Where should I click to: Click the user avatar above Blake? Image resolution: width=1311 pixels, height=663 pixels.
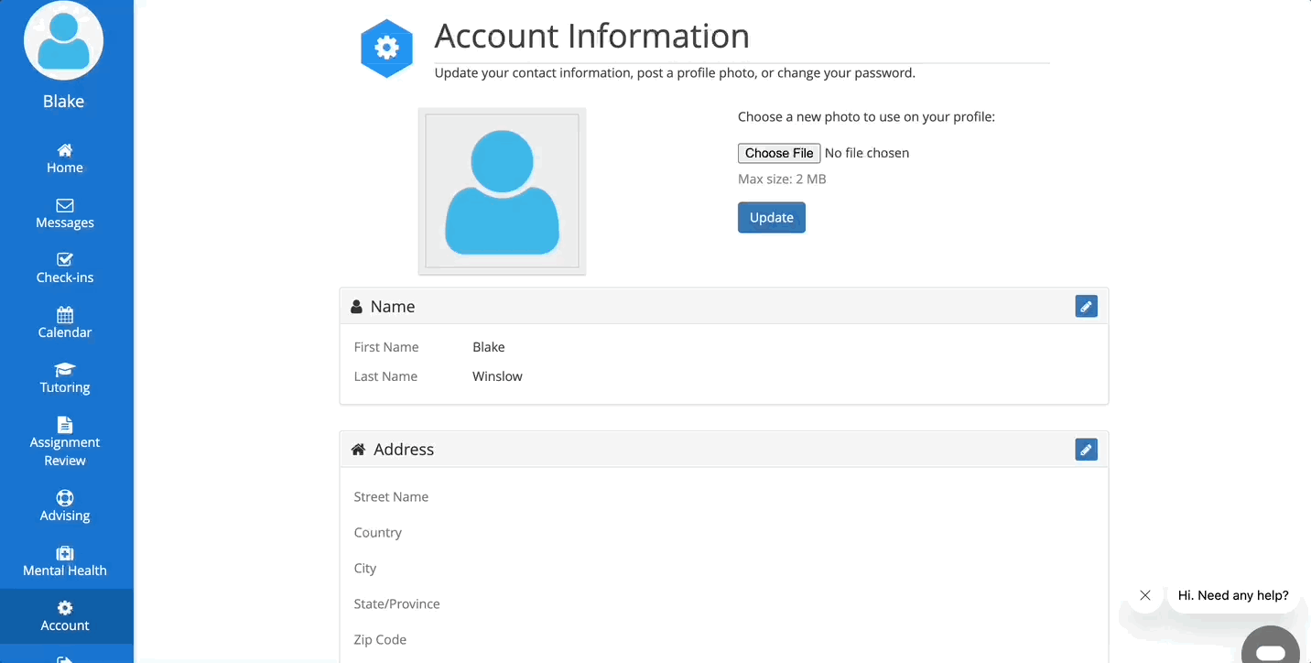(x=63, y=40)
